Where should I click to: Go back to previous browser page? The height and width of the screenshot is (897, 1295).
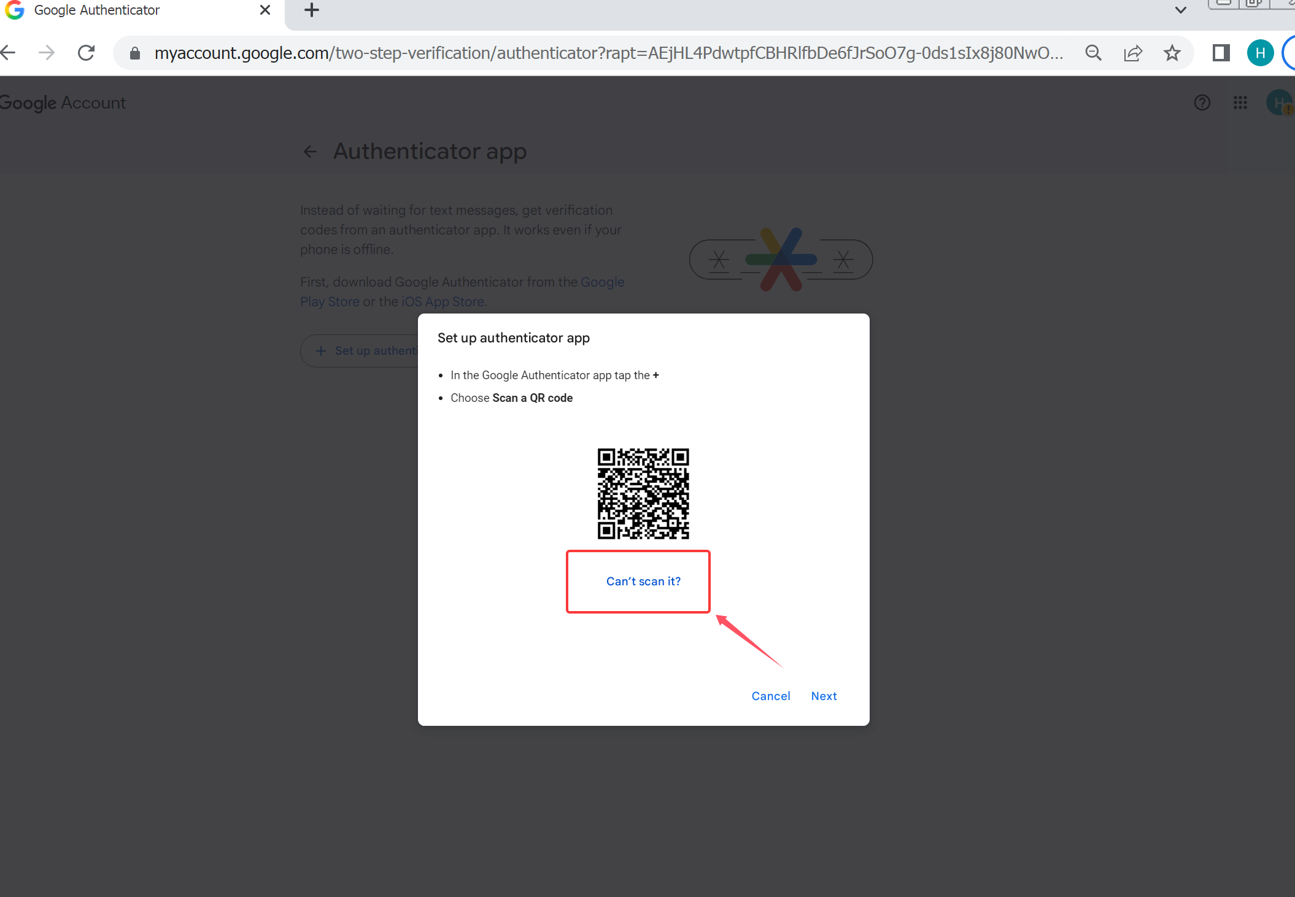(9, 53)
